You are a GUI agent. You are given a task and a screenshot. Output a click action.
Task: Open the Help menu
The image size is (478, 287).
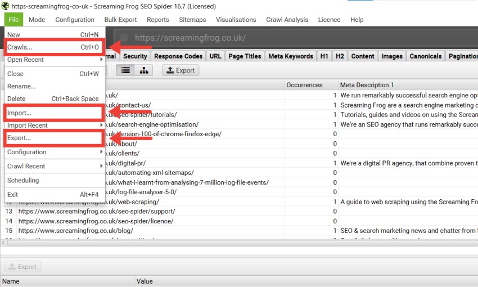click(x=357, y=20)
